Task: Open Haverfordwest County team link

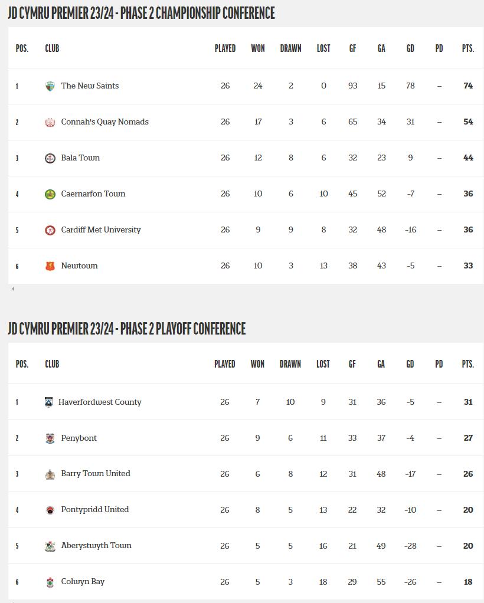Action: (100, 402)
